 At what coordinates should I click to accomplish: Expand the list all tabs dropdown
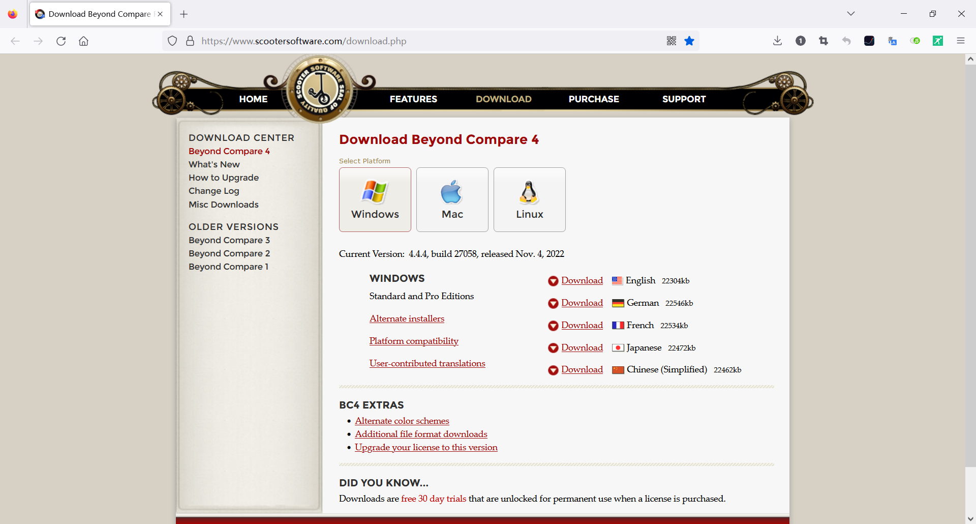(851, 14)
